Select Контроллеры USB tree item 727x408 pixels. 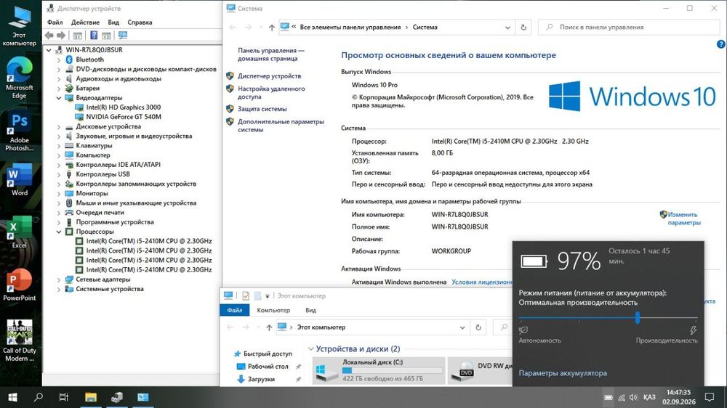click(x=103, y=174)
